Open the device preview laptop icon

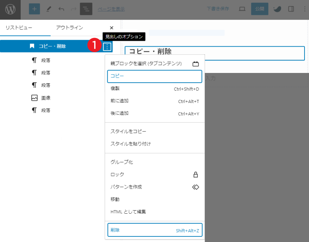tap(242, 9)
